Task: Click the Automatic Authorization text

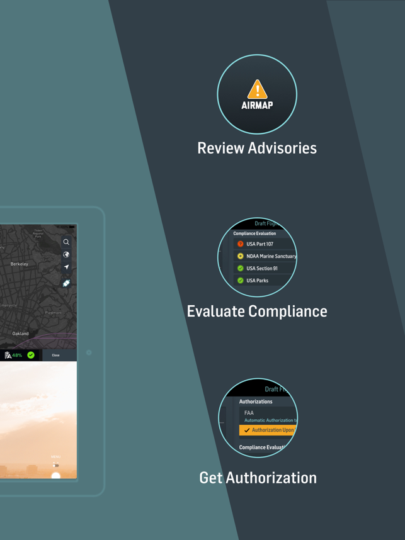Action: [271, 420]
